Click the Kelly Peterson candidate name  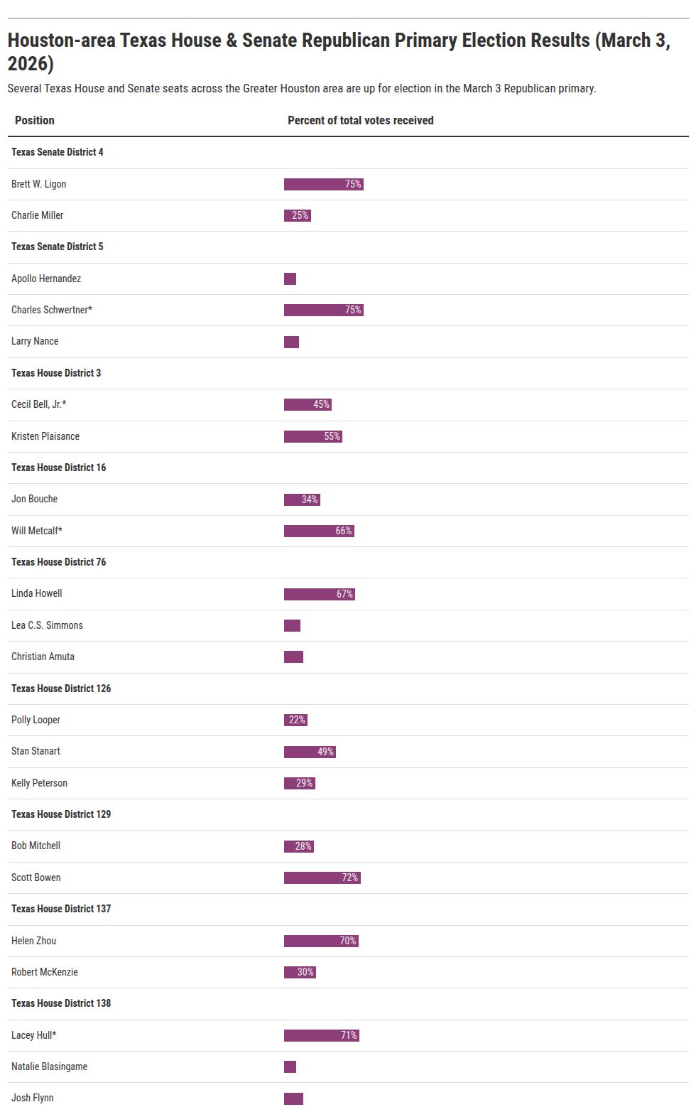(x=40, y=783)
